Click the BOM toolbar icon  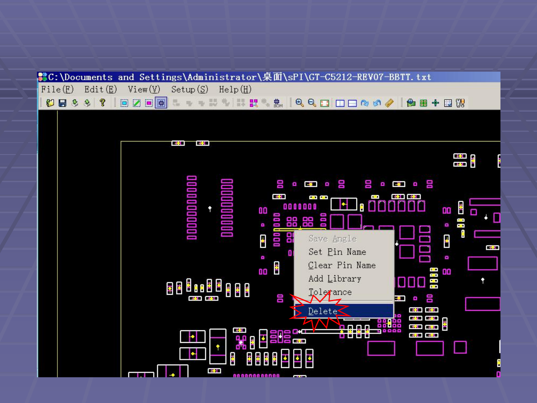click(x=278, y=103)
